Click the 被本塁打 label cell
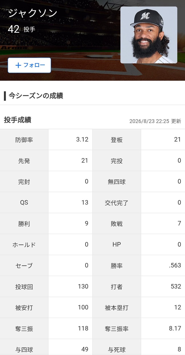This screenshot has width=185, height=355. (117, 307)
